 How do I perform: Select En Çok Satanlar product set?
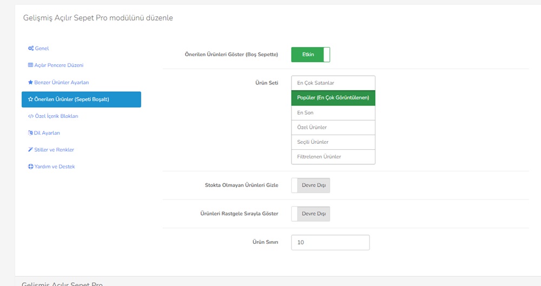pyautogui.click(x=333, y=83)
